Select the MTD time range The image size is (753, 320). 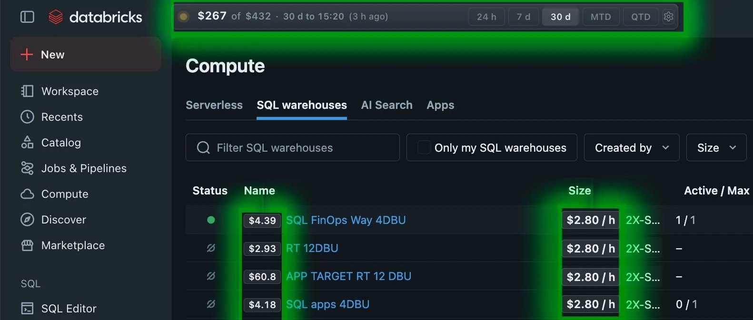pos(601,17)
